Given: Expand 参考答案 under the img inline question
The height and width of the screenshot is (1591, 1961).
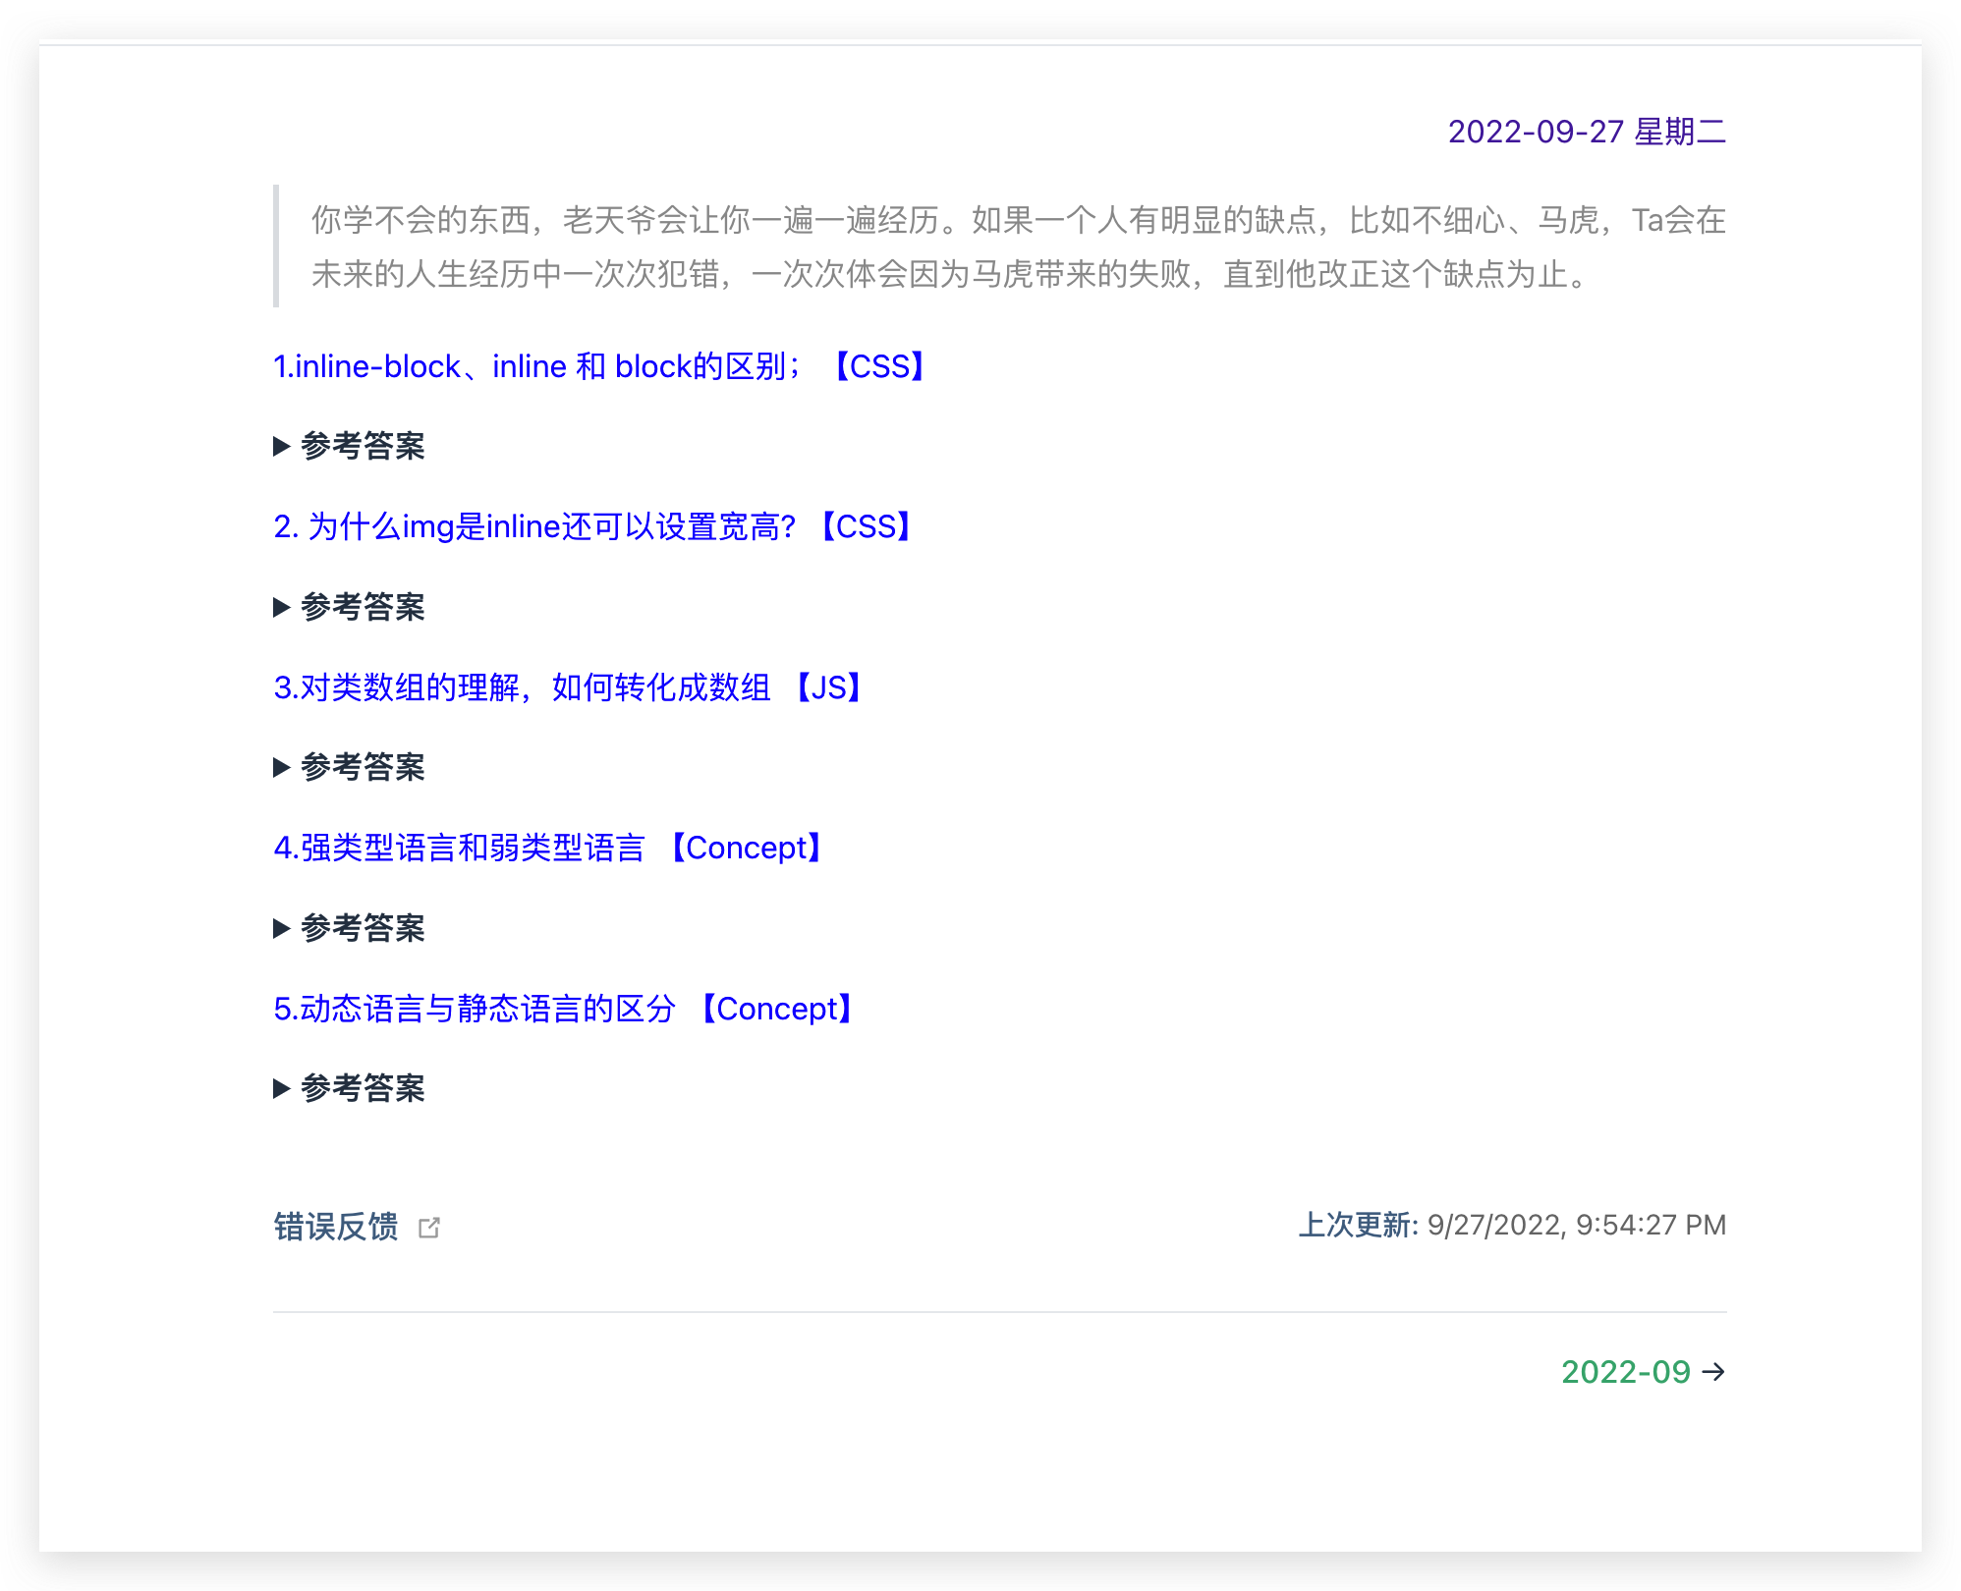Looking at the screenshot, I should coord(362,607).
